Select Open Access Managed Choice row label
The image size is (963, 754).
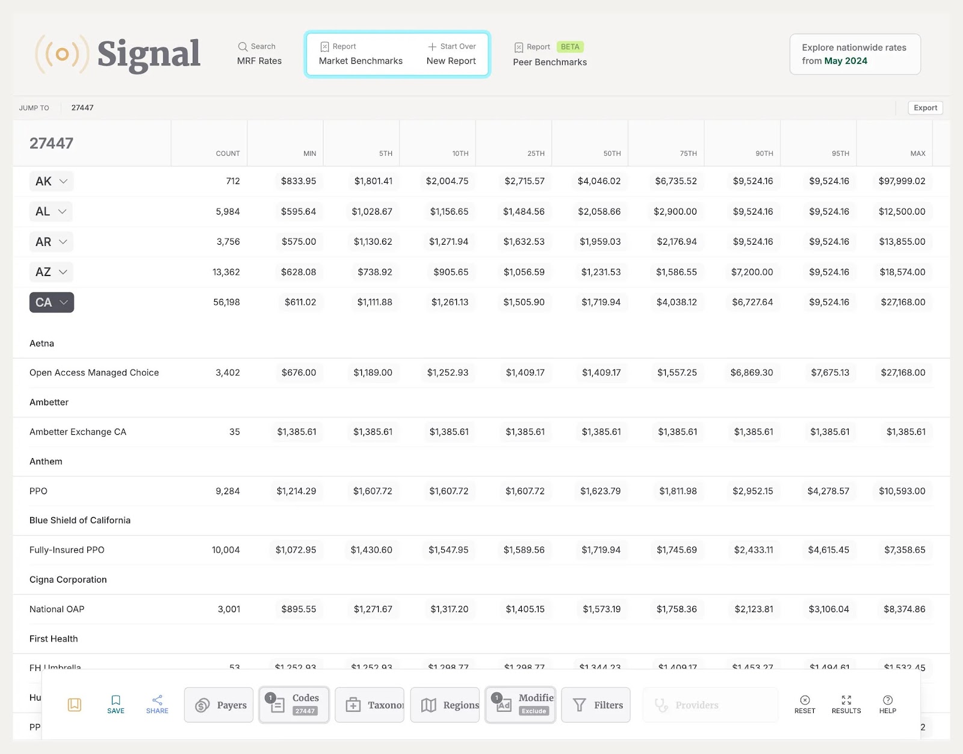point(94,373)
